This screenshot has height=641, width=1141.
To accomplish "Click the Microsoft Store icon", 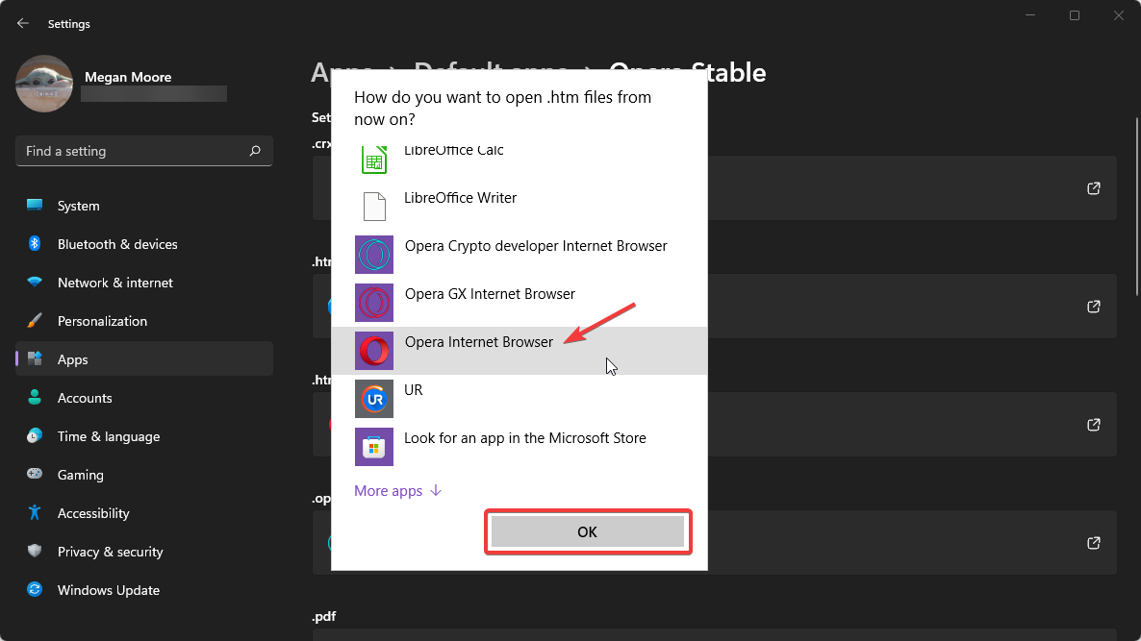I will (x=374, y=446).
